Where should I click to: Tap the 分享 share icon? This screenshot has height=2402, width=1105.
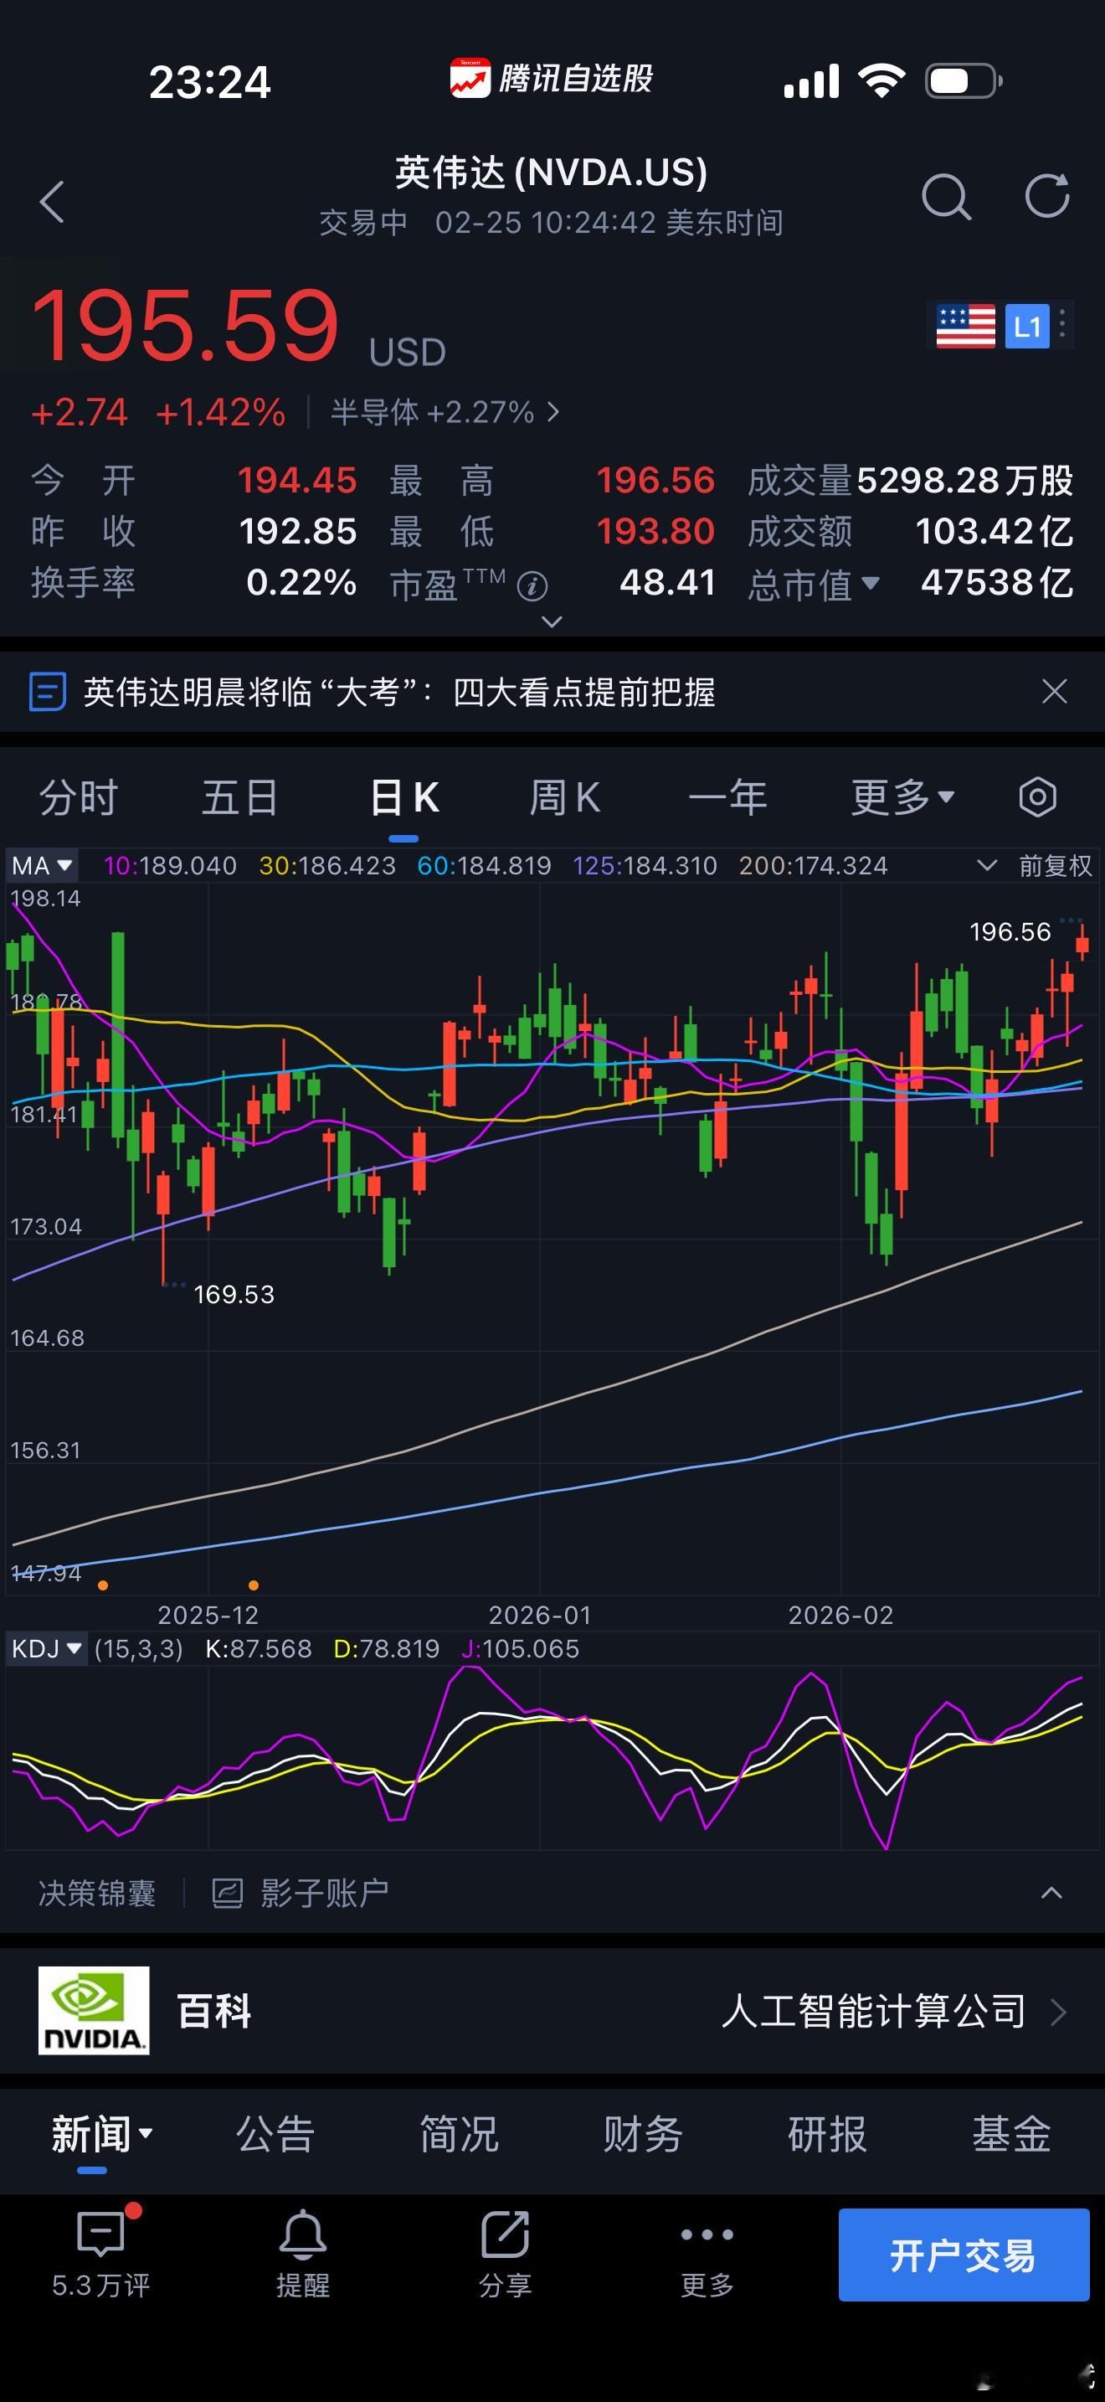505,2234
